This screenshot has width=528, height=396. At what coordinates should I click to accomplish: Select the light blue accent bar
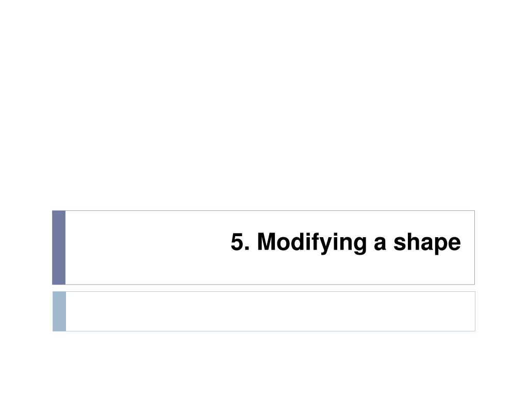coord(59,311)
